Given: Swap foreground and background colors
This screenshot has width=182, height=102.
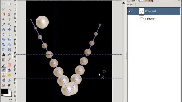Looking at the screenshot, I should tap(11, 90).
